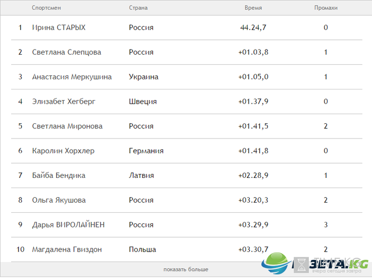The height and width of the screenshot is (278, 372).
Task: Select athlete name 'Анастасия Меркушина'
Action: tap(72, 77)
